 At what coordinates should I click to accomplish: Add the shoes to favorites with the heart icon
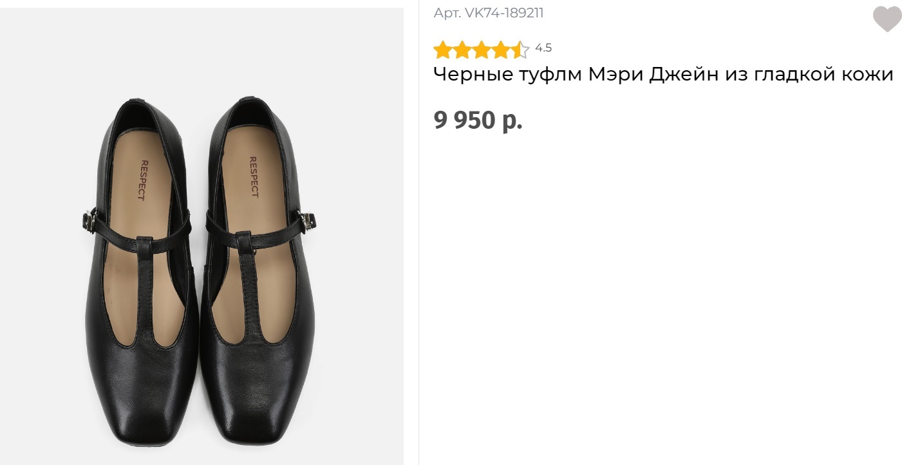click(887, 19)
